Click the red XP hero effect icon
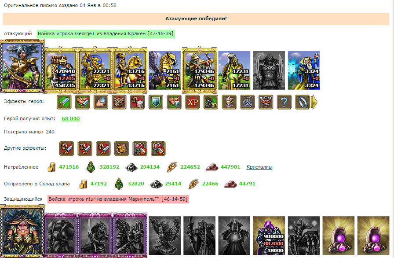Screen dimensions: 394x258 [x=193, y=102]
